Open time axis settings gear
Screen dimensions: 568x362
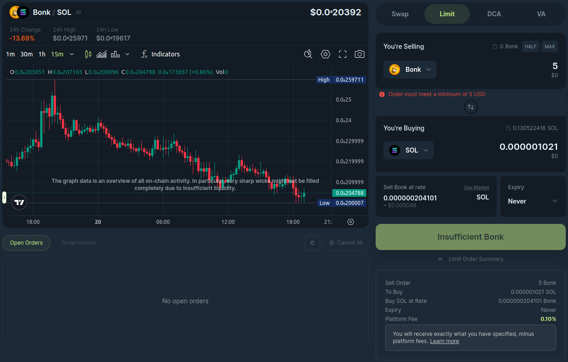tap(350, 222)
